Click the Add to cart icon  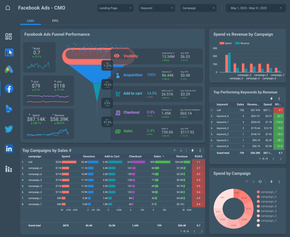pos(117,94)
